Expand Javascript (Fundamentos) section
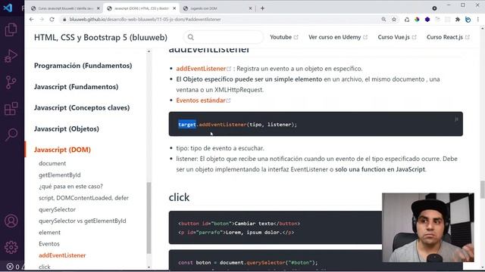Screen dimensions: 485x272 click(x=76, y=87)
